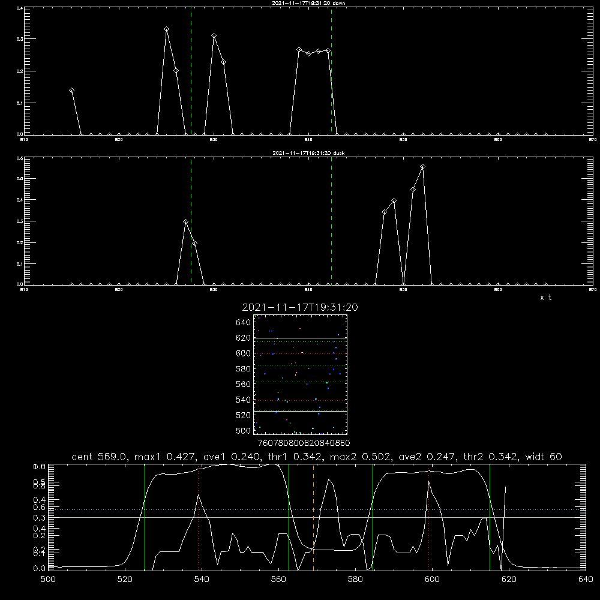Click the highest diamond marker in the dawn plot
Viewport: 600px width, 600px height.
pyautogui.click(x=166, y=29)
